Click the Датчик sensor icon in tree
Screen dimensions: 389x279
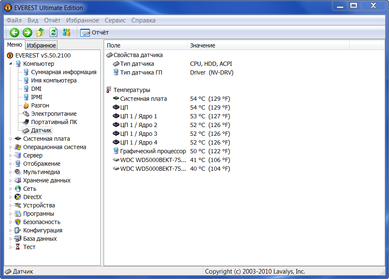[x=26, y=131]
